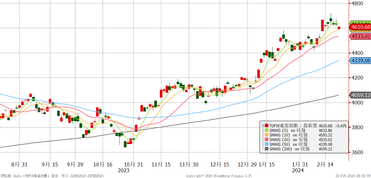Click the pink 4533.02 axis price tag

click(360, 36)
